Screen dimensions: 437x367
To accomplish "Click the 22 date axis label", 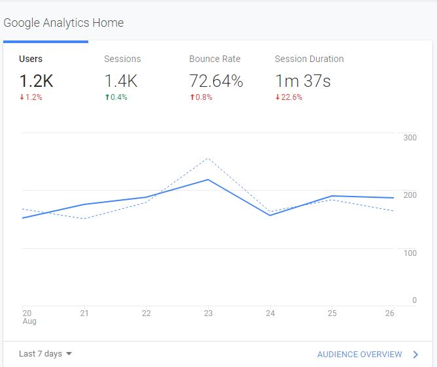I will [147, 313].
